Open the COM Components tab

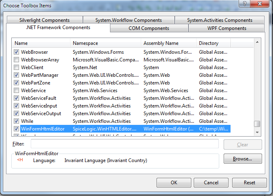[x=149, y=28]
